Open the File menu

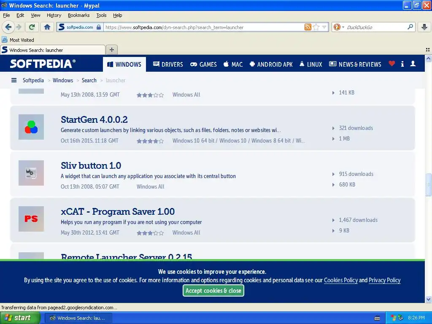pos(6,15)
